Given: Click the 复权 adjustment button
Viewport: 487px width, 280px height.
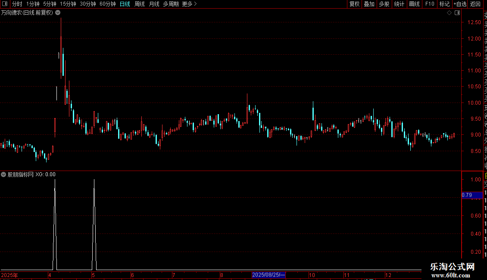Looking at the screenshot, I should pos(354,4).
